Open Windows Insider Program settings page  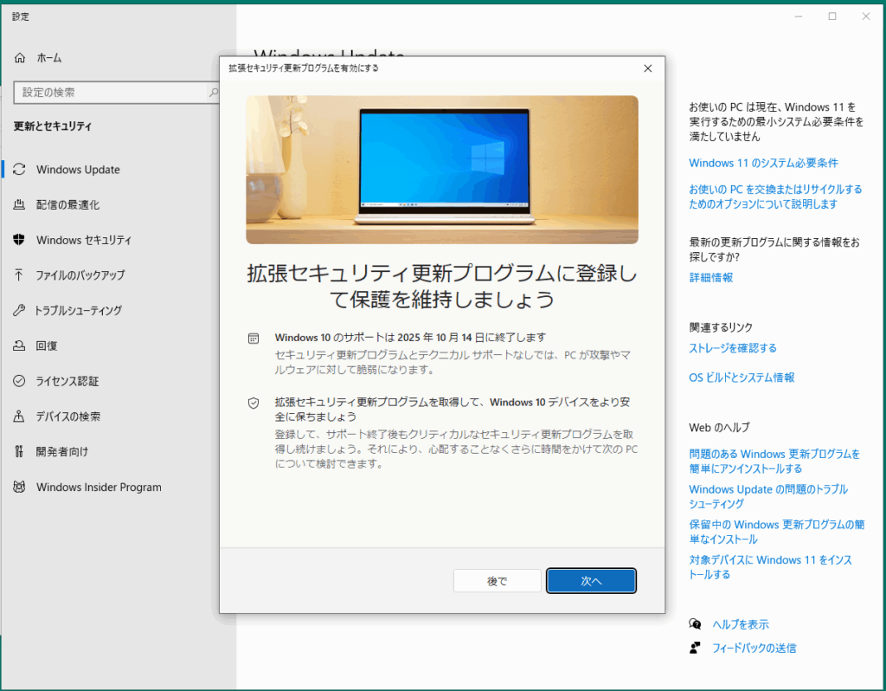click(x=99, y=487)
